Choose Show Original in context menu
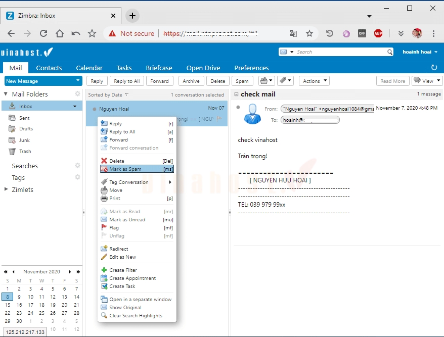The height and width of the screenshot is (337, 444). tap(137, 307)
